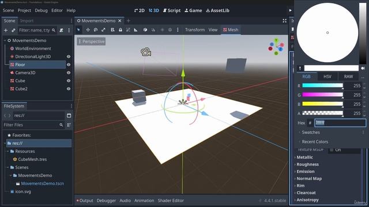Open the Perspective view menu
369x207 pixels.
click(91, 41)
